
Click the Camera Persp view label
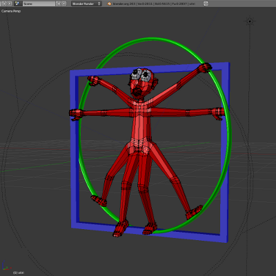click(x=11, y=11)
